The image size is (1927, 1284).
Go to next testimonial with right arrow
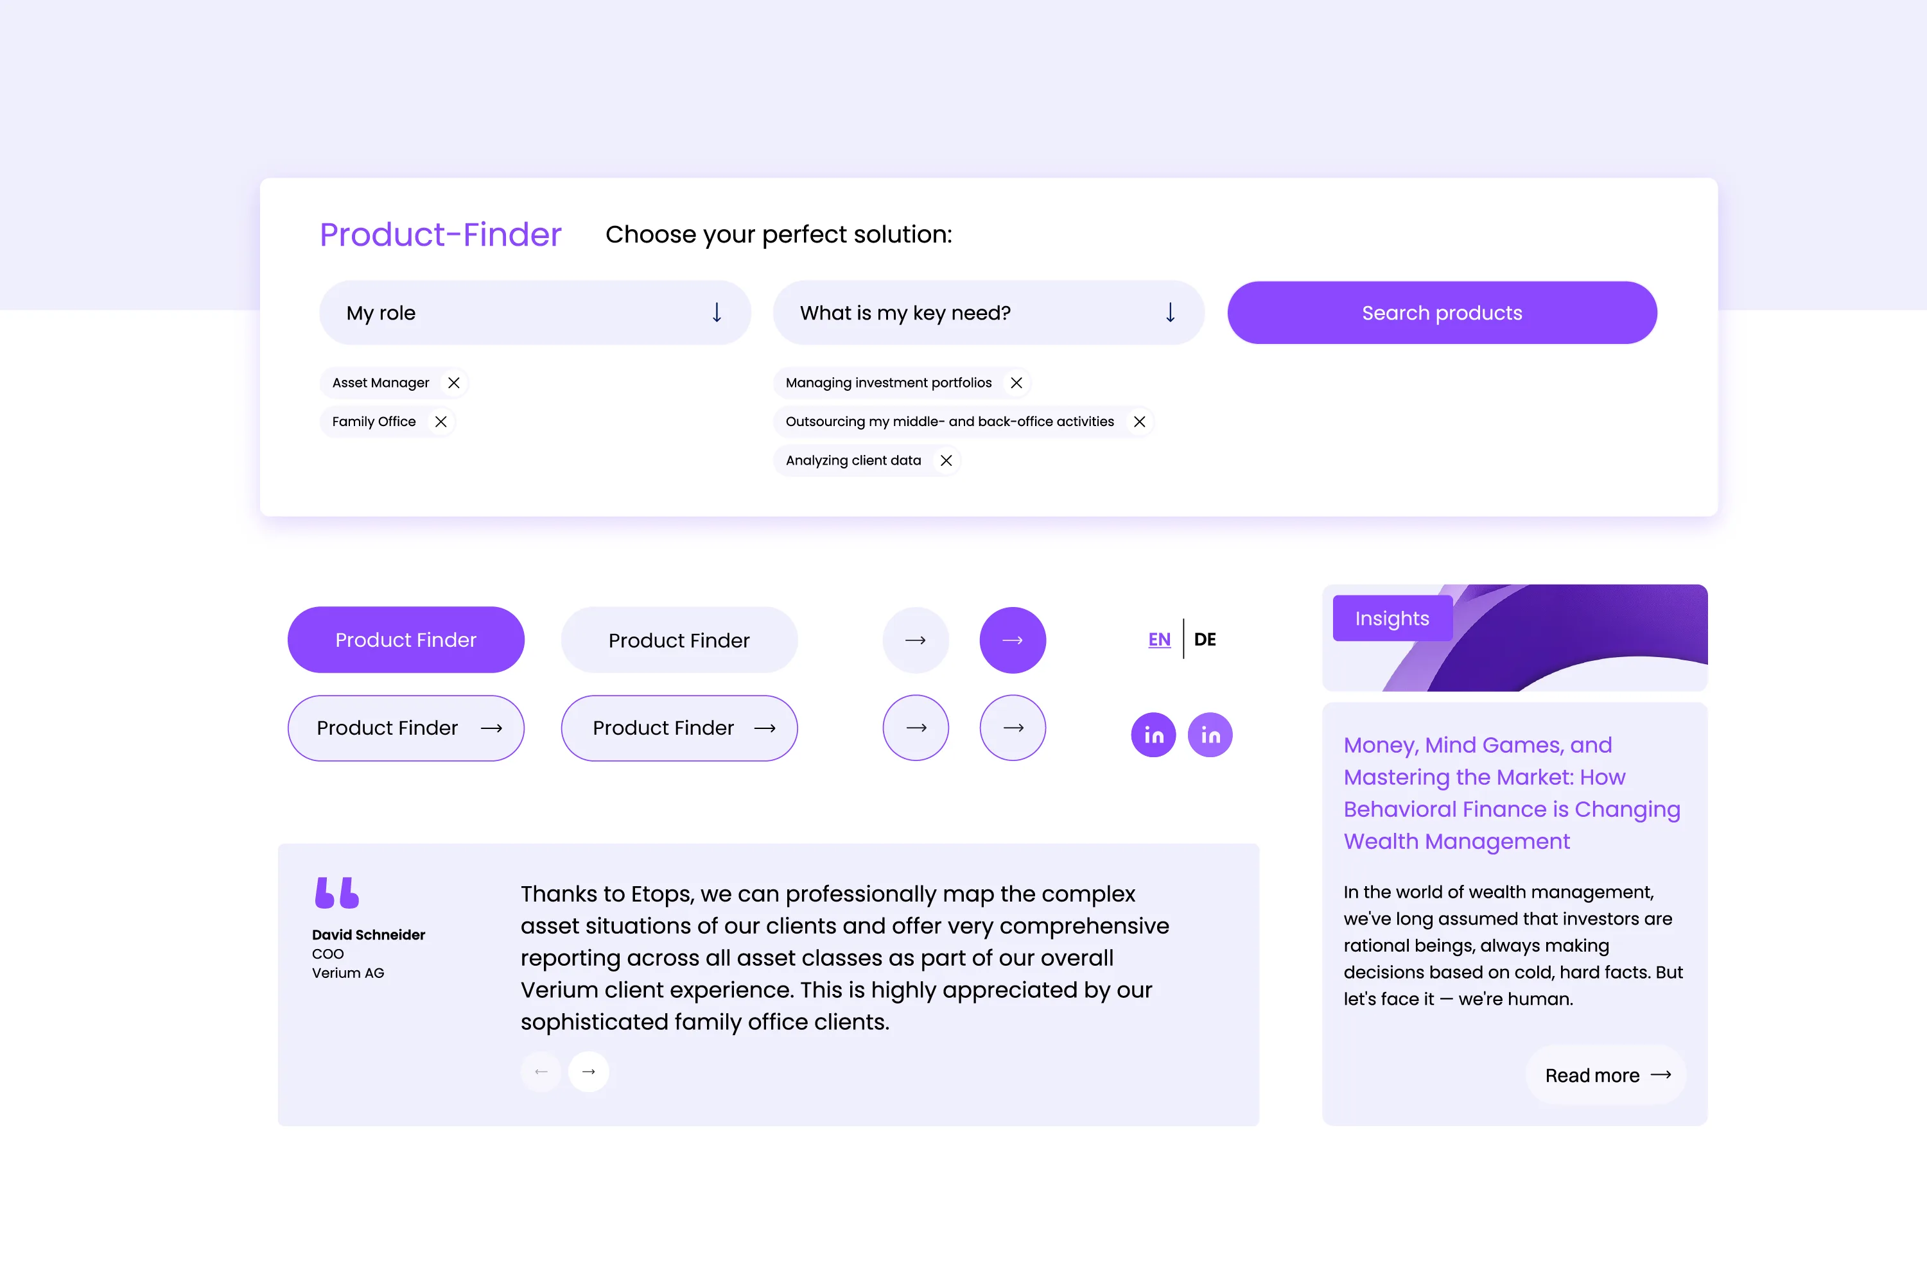[588, 1071]
